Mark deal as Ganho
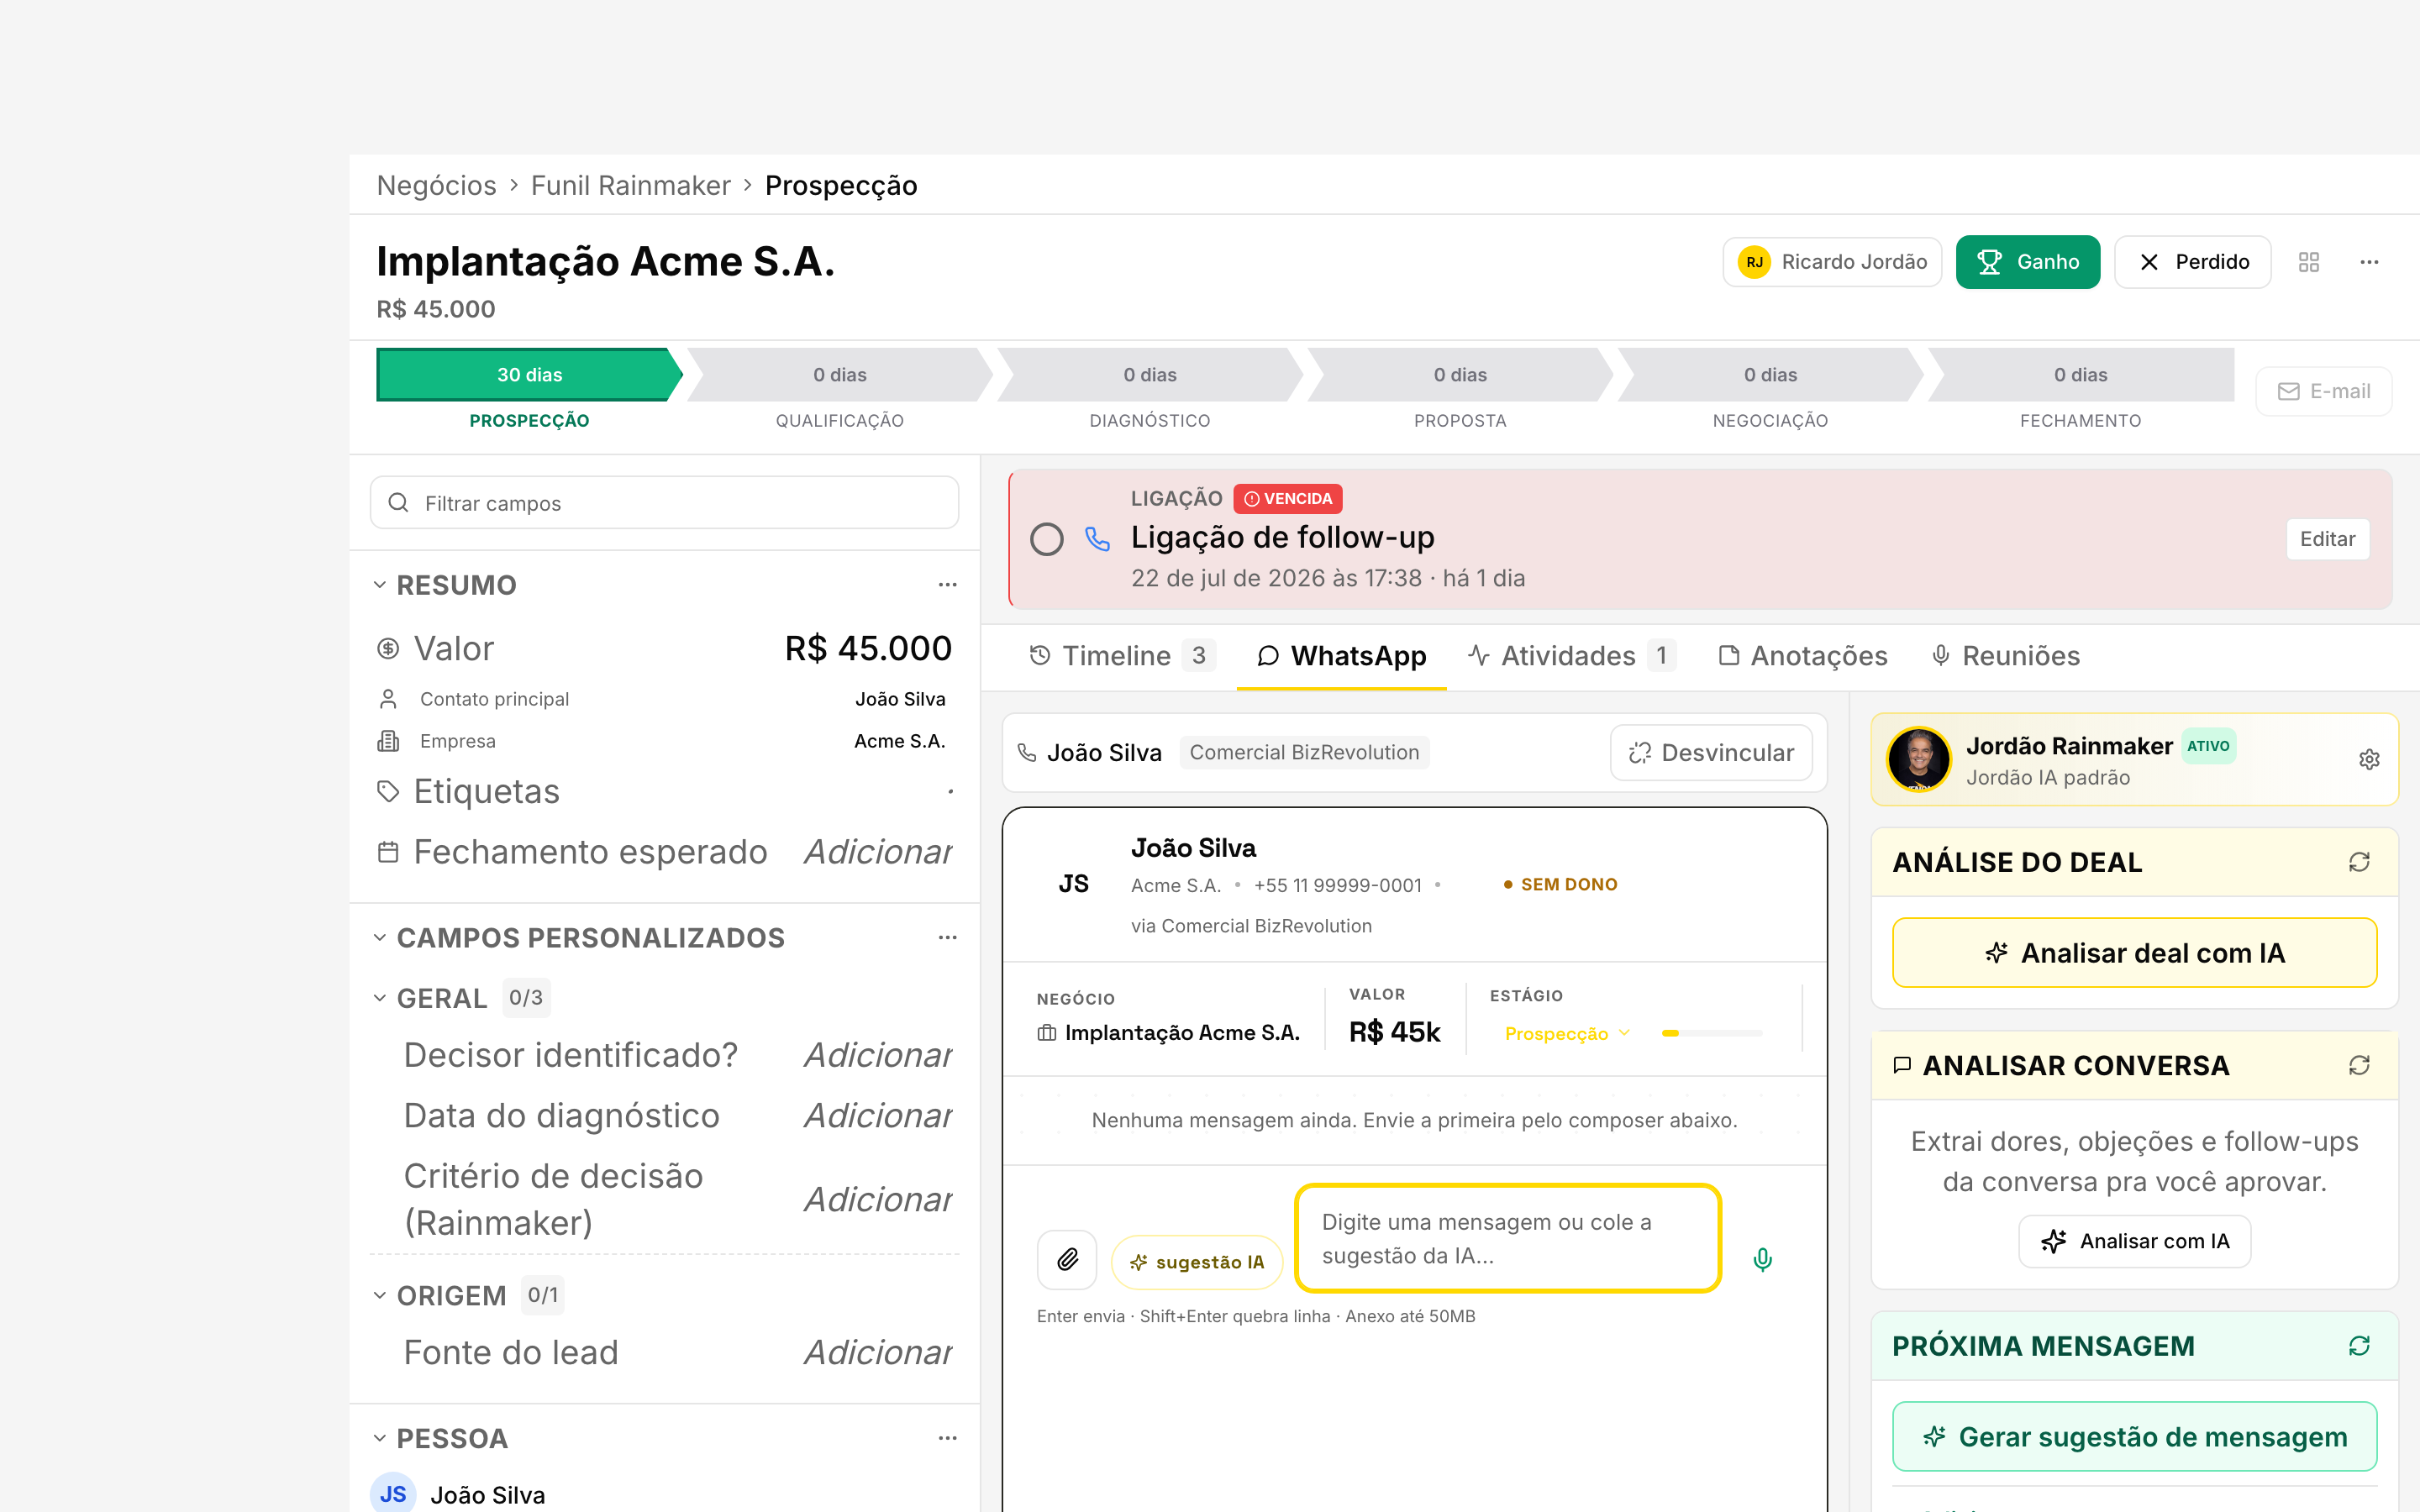This screenshot has width=2420, height=1512. click(2028, 262)
